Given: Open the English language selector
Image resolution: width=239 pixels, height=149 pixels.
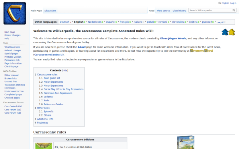Looking at the screenshot, I should coord(225,3).
